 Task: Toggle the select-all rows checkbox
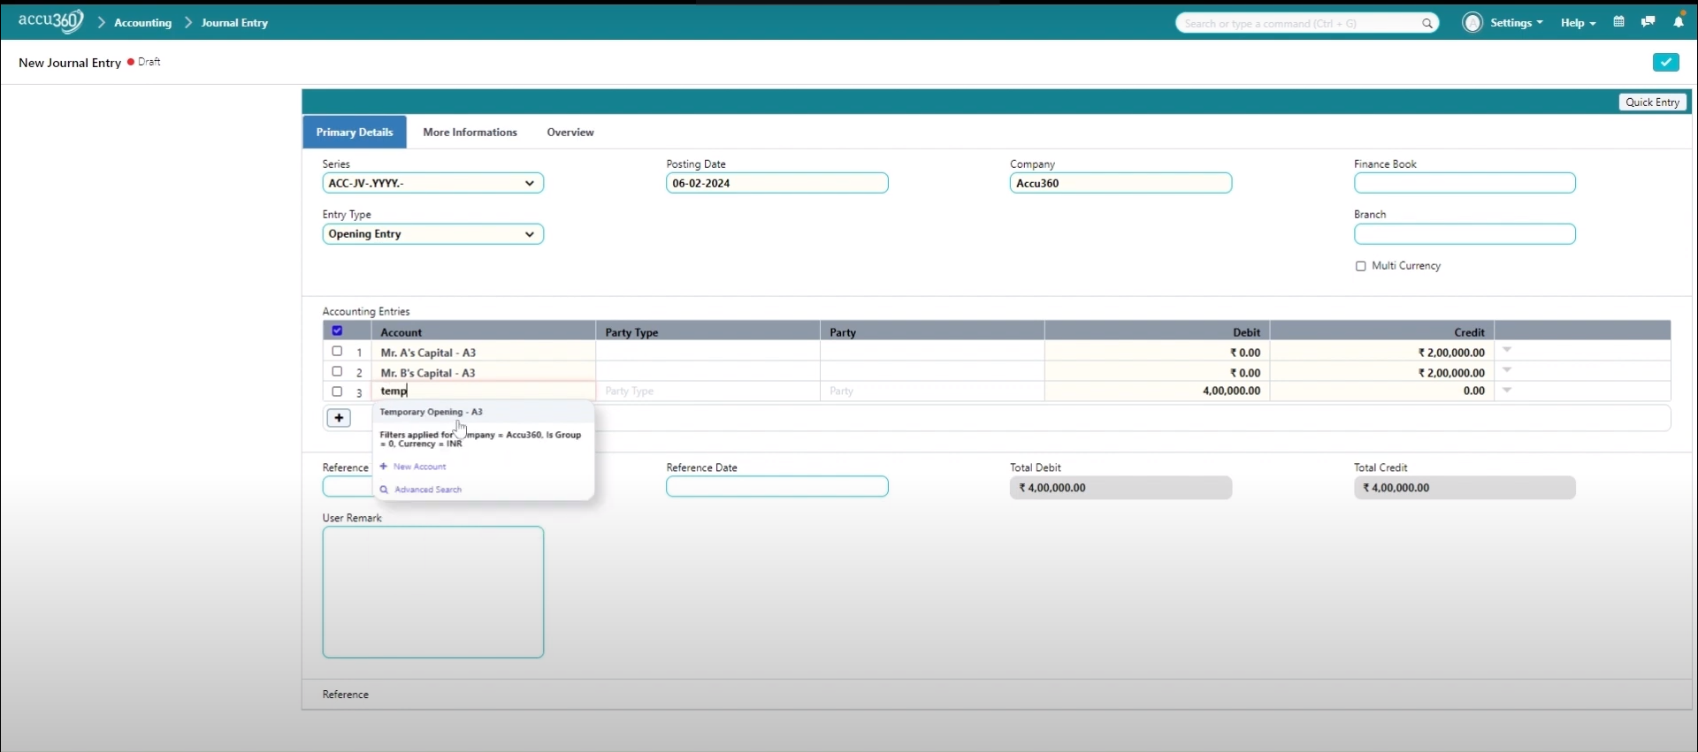[337, 330]
